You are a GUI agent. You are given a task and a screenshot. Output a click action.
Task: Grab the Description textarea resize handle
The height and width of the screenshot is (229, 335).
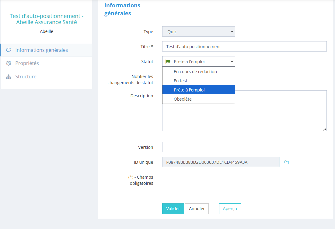tap(325, 129)
